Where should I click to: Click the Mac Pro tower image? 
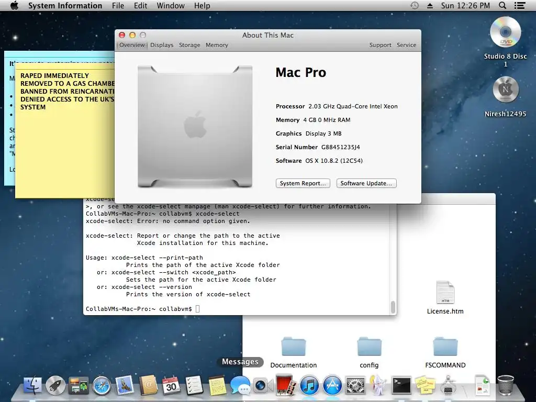tap(195, 127)
